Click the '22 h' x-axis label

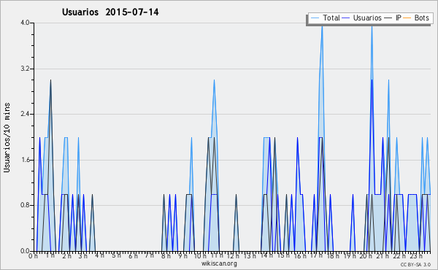[399, 256]
